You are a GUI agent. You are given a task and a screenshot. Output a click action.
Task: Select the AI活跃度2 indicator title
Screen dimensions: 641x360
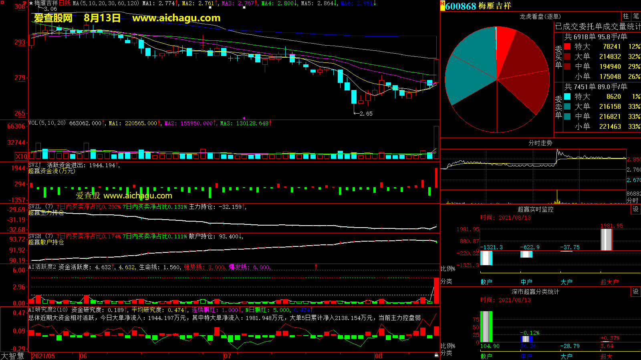pos(42,267)
